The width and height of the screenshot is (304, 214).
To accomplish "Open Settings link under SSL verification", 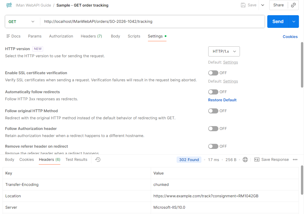I will [231, 81].
